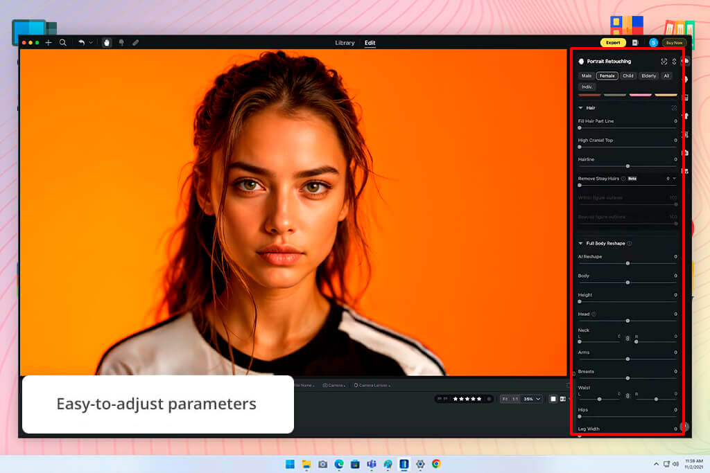
Task: Open File Explorer from the taskbar
Action: (x=306, y=464)
